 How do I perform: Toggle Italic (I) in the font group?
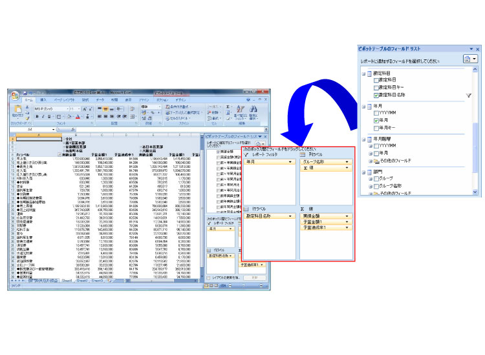[x=43, y=117]
